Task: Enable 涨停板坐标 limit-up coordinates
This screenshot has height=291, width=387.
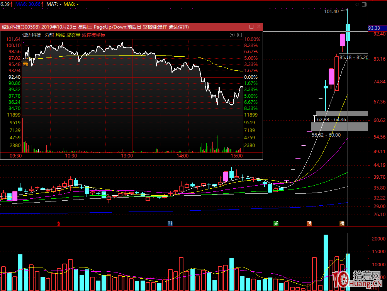Action: 93,35
